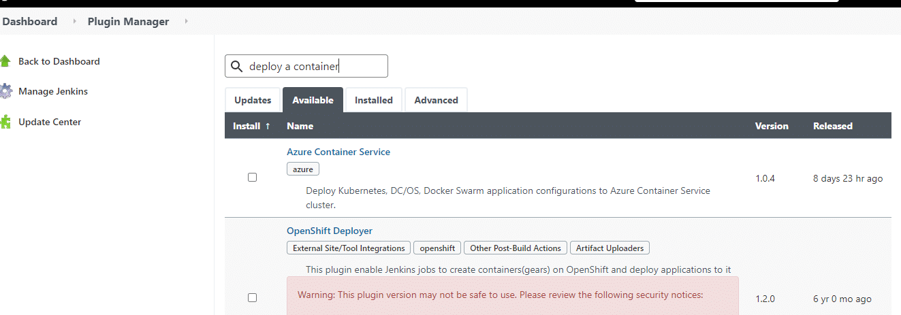Image resolution: width=901 pixels, height=315 pixels.
Task: Go Back to Dashboard via sidebar link
Action: [x=59, y=61]
